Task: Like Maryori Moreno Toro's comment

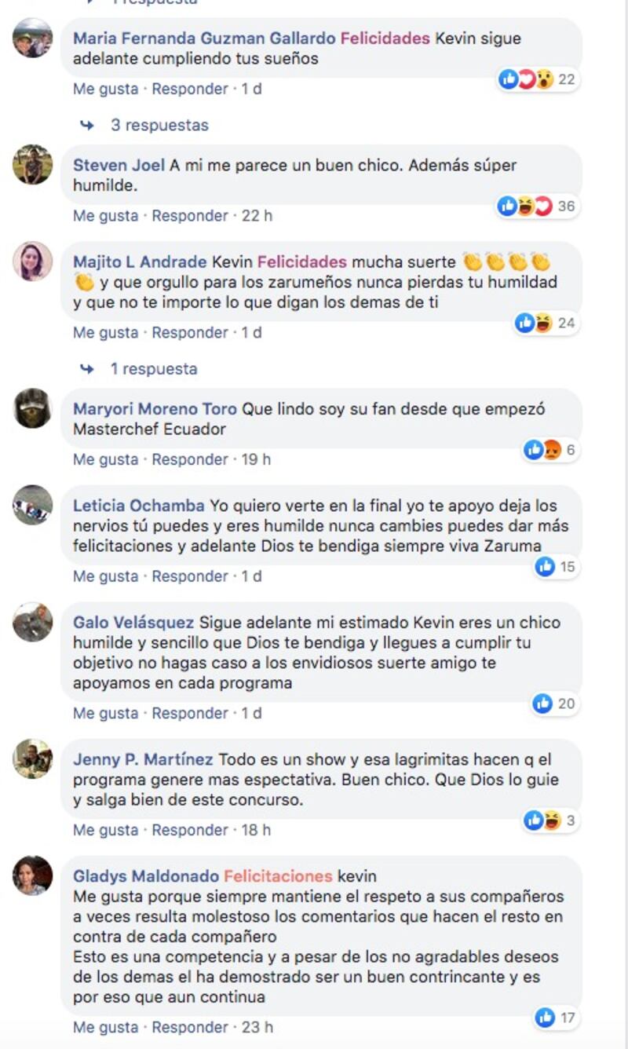Action: tap(105, 459)
